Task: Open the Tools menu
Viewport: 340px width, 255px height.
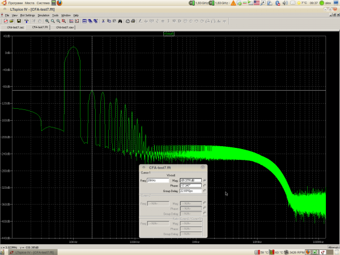Action: pyautogui.click(x=56, y=15)
